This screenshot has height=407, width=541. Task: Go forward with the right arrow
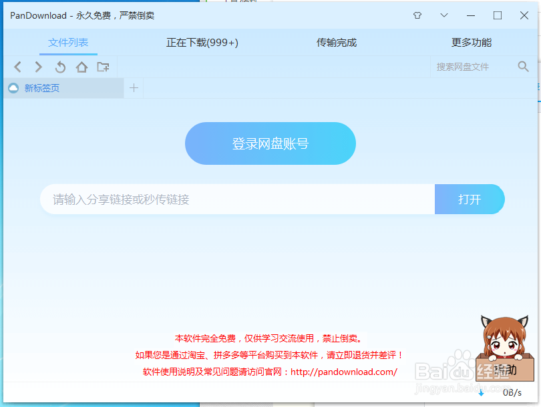point(39,67)
